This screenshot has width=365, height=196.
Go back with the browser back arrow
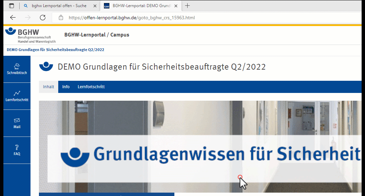[13, 18]
